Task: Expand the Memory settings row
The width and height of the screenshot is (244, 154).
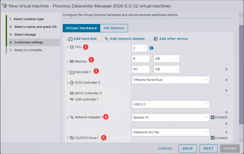Action: pos(68,61)
